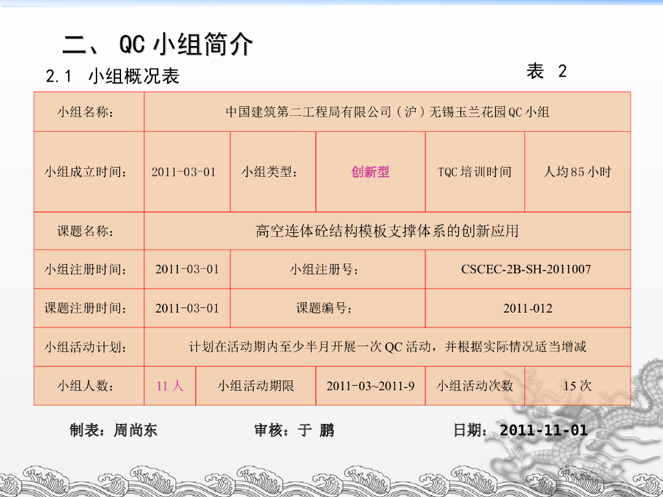
Task: Click the table label 表 2
Action: tap(546, 71)
